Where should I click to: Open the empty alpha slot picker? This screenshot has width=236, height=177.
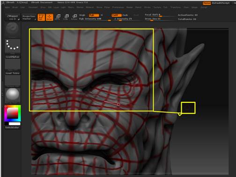[13, 64]
